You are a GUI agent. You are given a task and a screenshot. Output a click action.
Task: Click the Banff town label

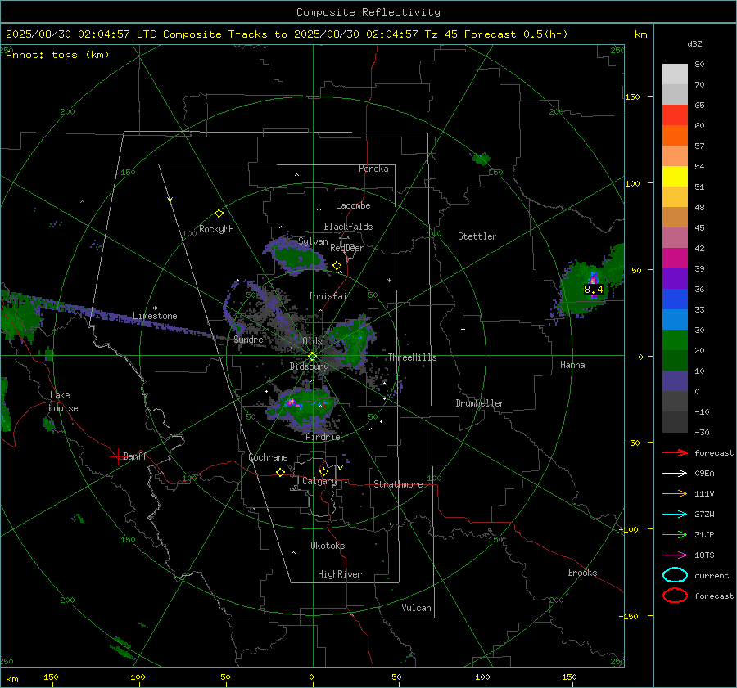[135, 456]
